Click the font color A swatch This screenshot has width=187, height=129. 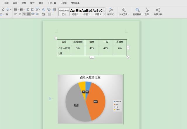tap(1, 14)
